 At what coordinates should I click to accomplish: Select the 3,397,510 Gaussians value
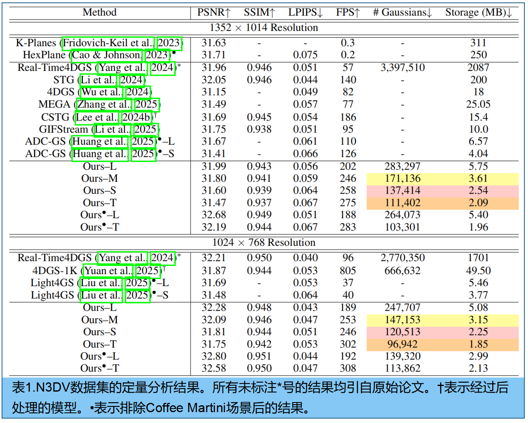click(x=403, y=68)
